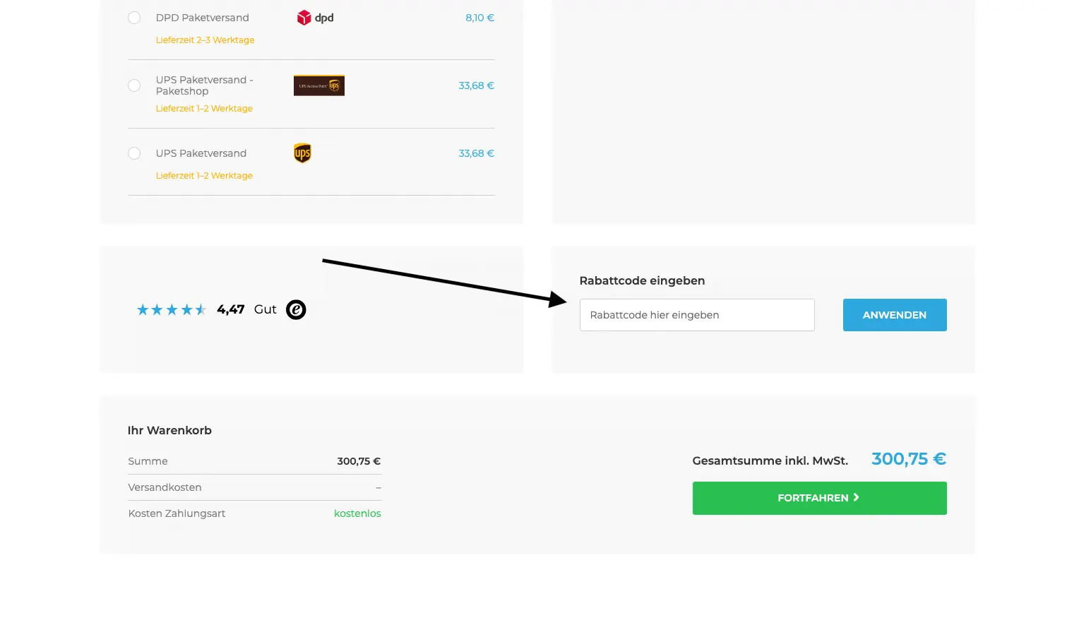Click the UPS Access Point logo
Viewport: 1067px width, 625px height.
coord(318,85)
